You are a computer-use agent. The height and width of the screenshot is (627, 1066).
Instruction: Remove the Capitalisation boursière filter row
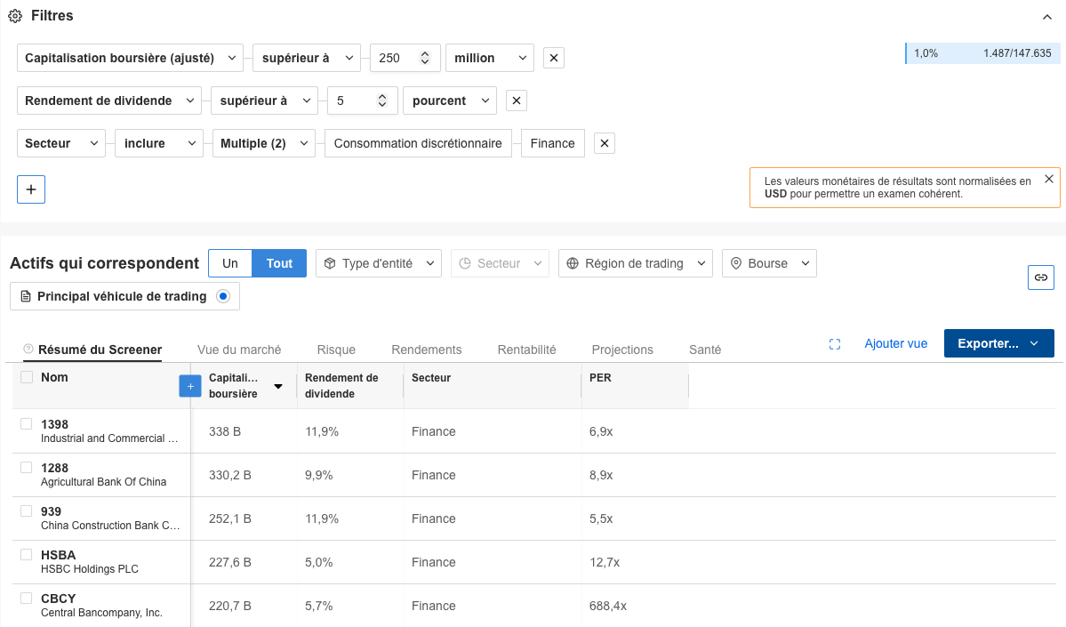(553, 58)
